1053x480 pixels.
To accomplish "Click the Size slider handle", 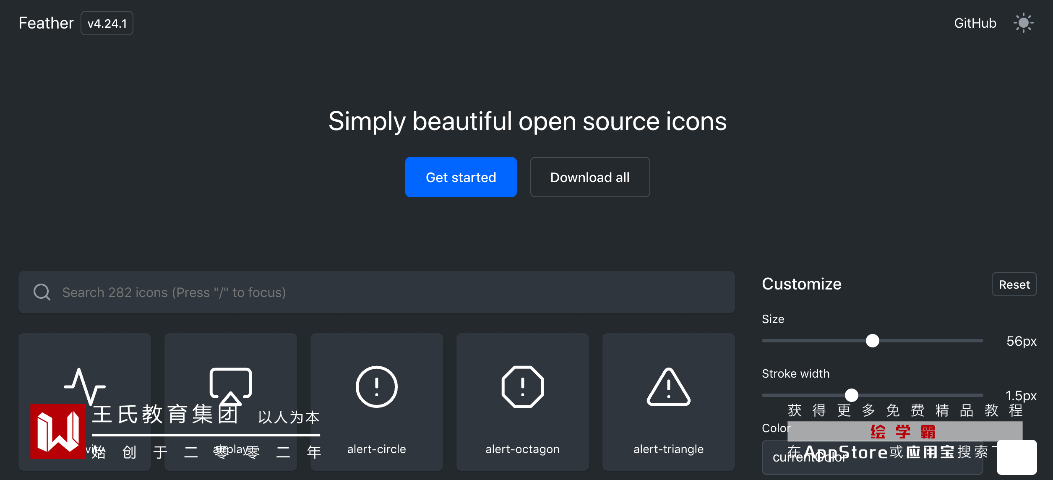I will [x=872, y=341].
